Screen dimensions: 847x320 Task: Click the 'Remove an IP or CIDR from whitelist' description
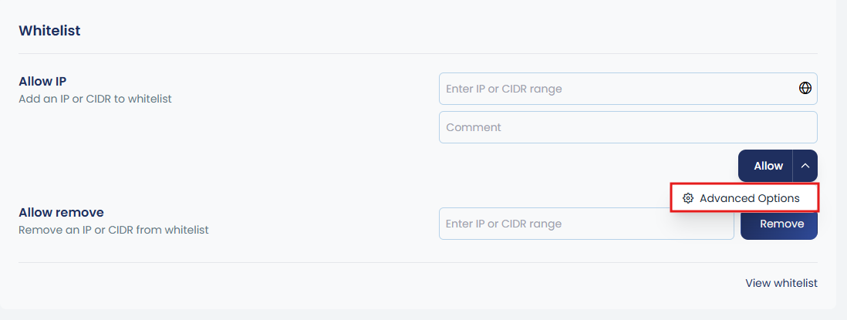pyautogui.click(x=113, y=230)
